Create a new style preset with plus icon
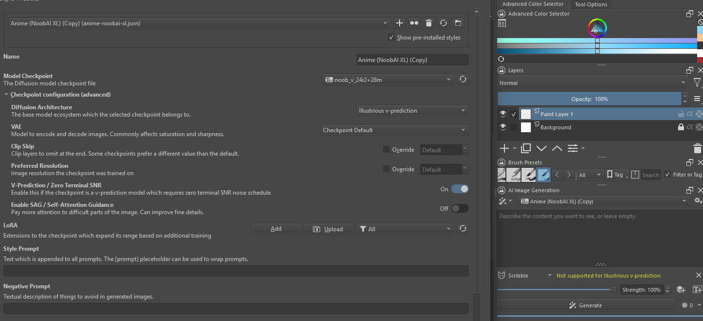703x321 pixels. click(400, 23)
